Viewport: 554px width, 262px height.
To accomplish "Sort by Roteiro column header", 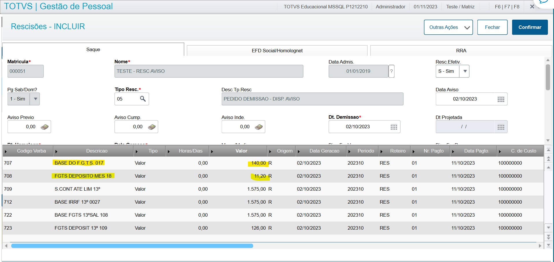I will click(x=395, y=151).
